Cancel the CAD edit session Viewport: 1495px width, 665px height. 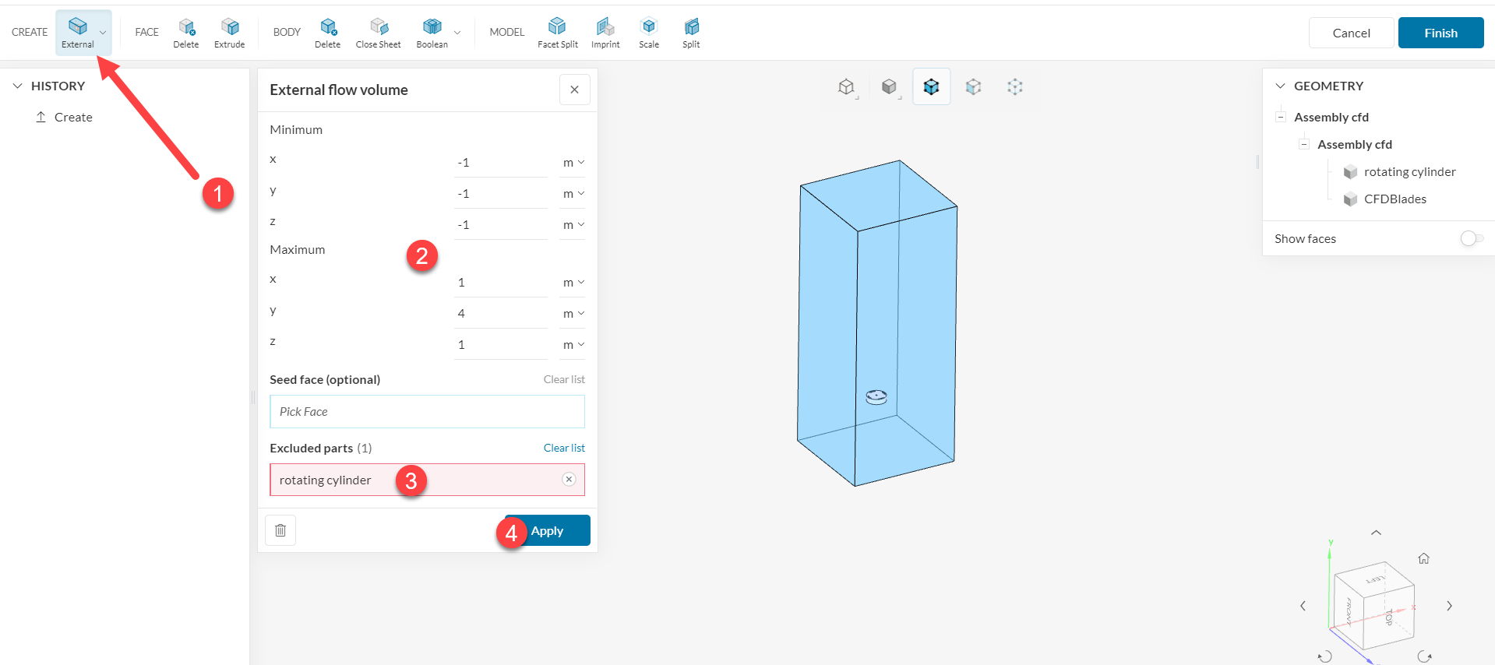coord(1352,33)
